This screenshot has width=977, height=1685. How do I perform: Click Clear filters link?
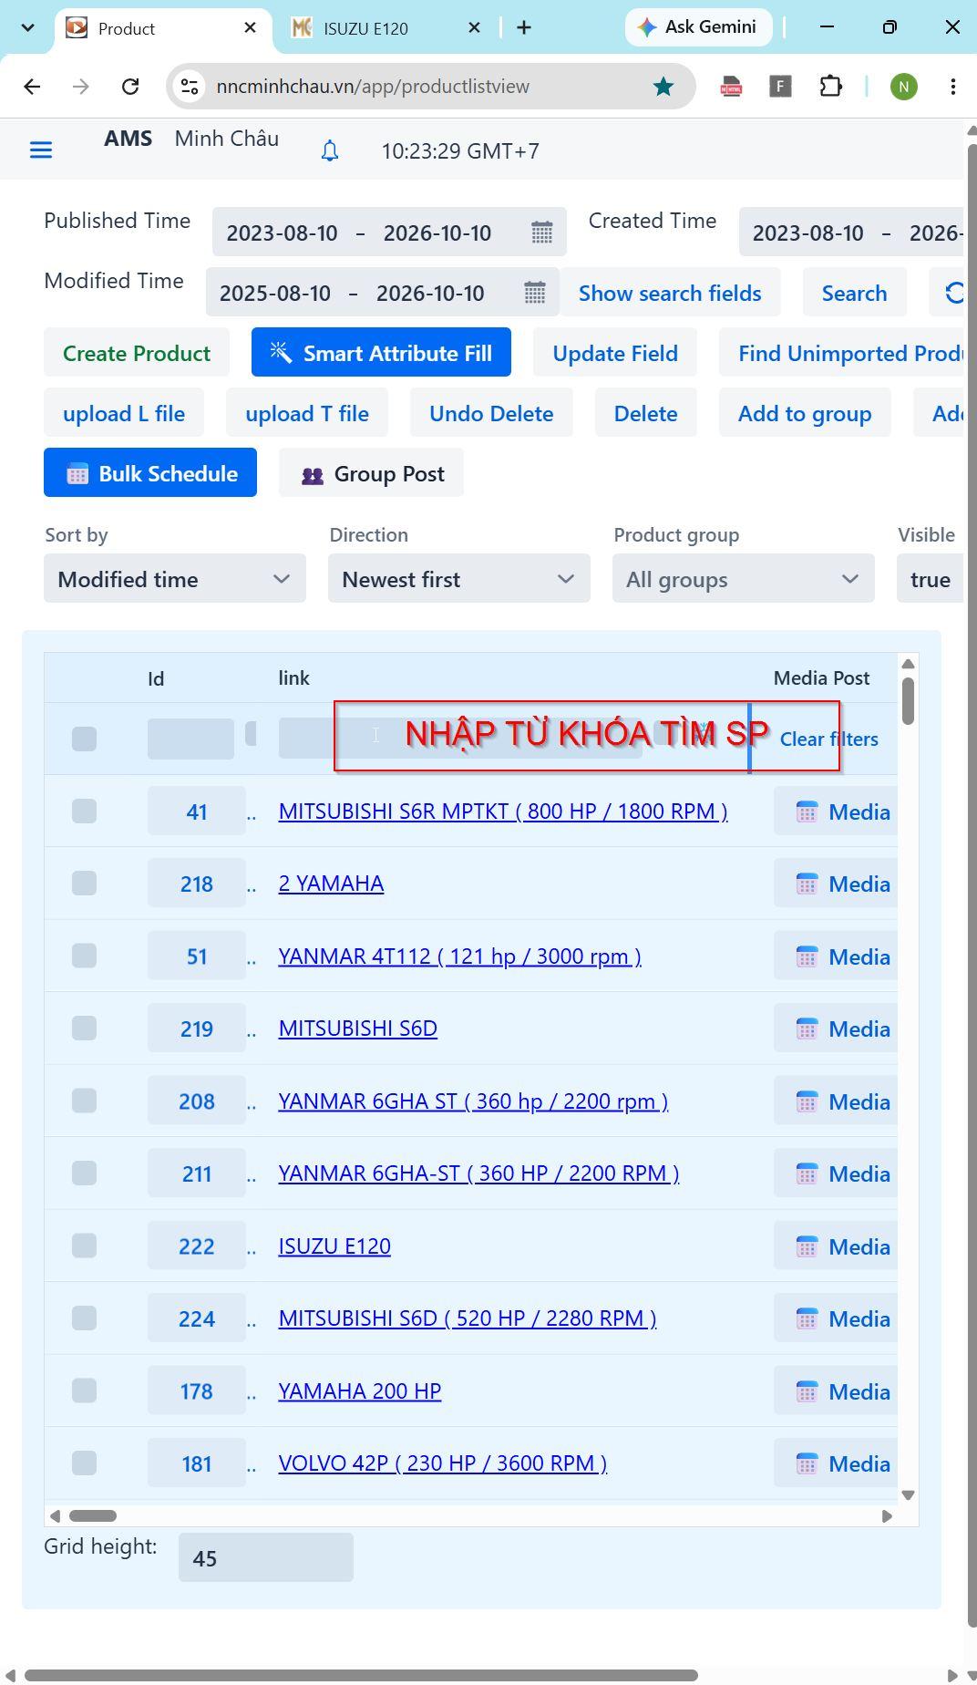[x=829, y=739]
